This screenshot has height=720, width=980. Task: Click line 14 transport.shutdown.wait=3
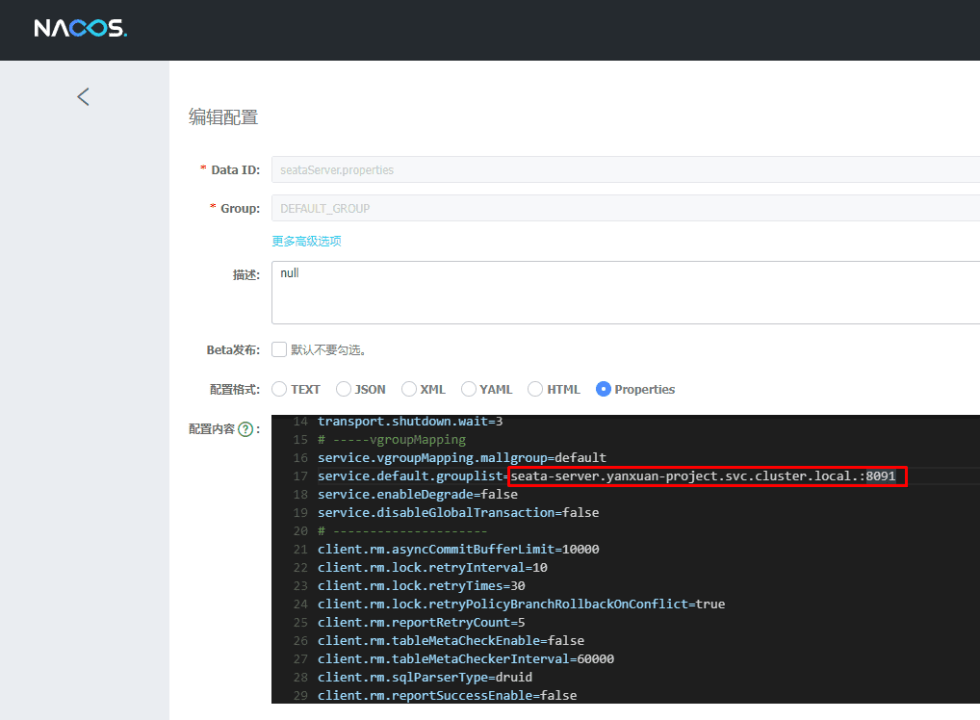[x=410, y=422]
